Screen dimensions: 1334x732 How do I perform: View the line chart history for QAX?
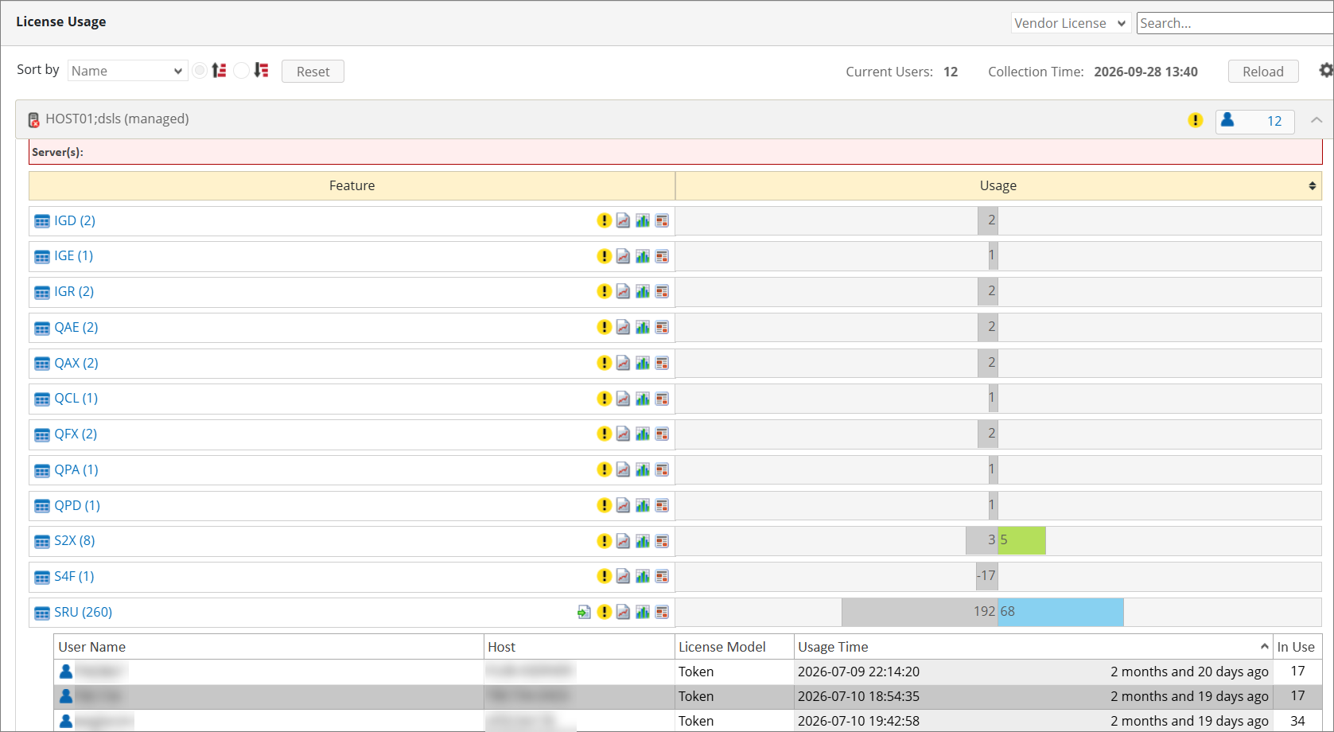tap(624, 363)
